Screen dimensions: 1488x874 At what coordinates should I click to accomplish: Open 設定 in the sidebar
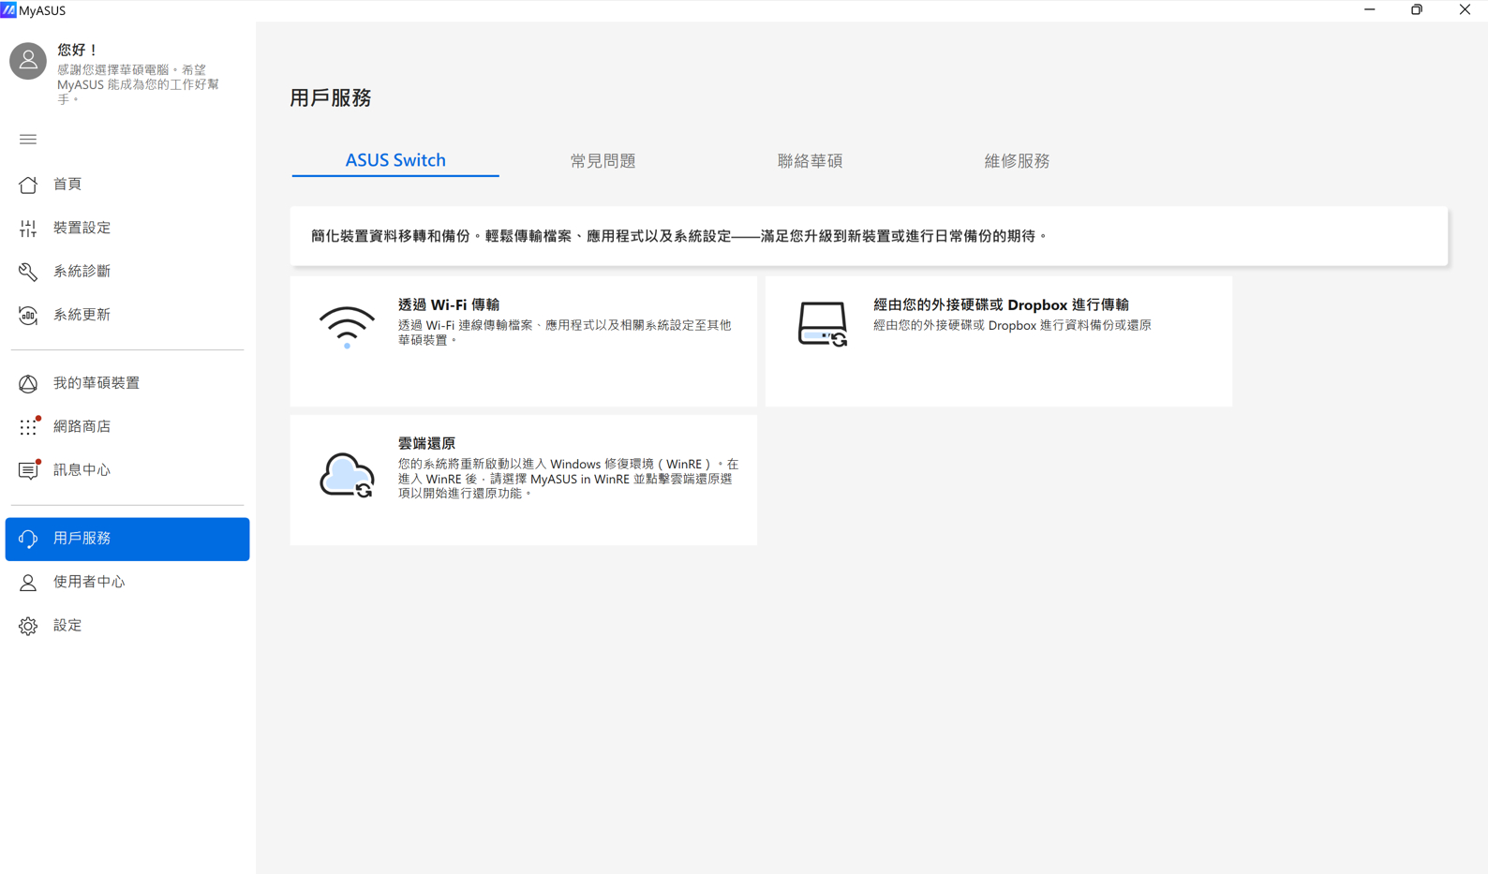click(x=127, y=626)
